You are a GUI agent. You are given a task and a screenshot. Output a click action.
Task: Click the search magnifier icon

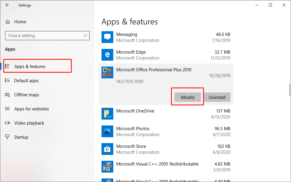pos(85,35)
